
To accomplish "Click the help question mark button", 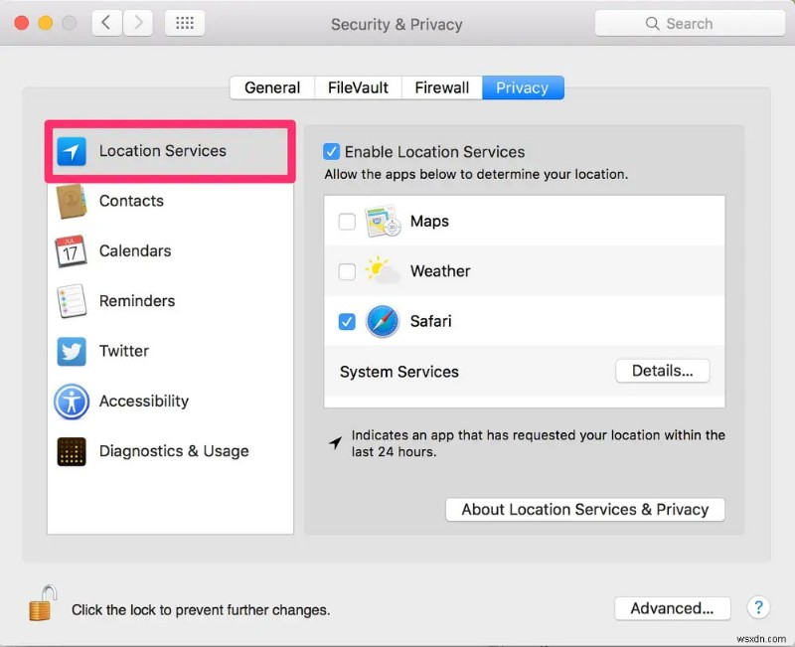I will (758, 608).
